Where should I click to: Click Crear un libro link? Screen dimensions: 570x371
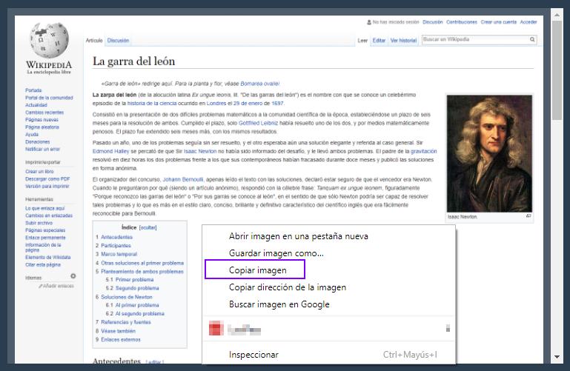[39, 171]
